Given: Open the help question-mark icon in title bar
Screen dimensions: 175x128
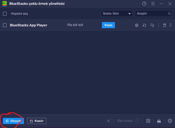Looking at the screenshot, I should (x=144, y=4).
